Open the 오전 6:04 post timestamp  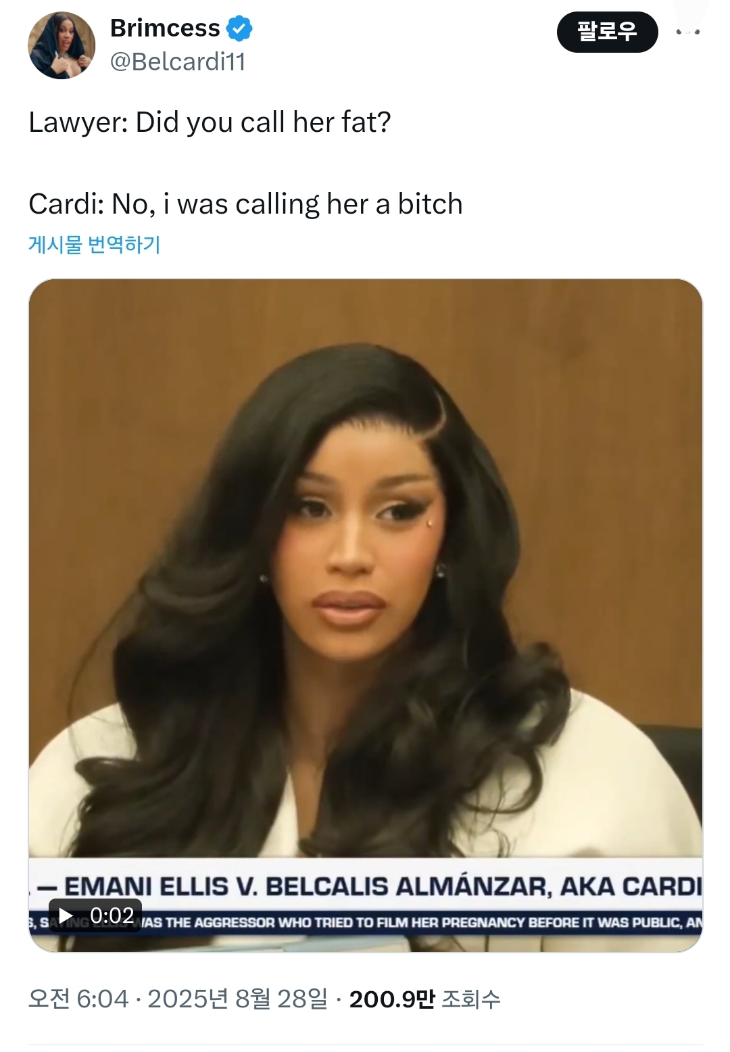[78, 999]
